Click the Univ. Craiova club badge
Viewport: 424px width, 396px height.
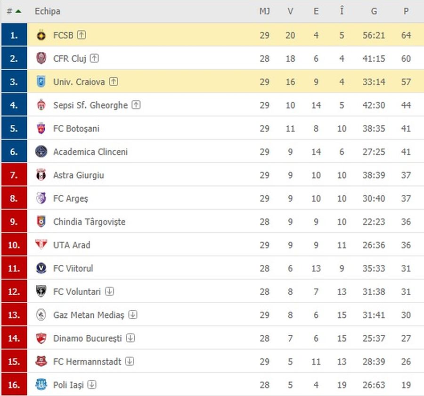[41, 82]
